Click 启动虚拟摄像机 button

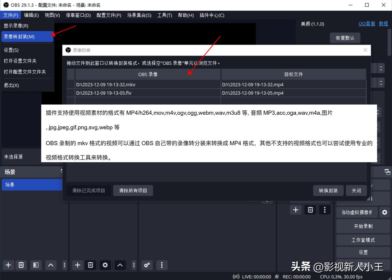[357, 212]
